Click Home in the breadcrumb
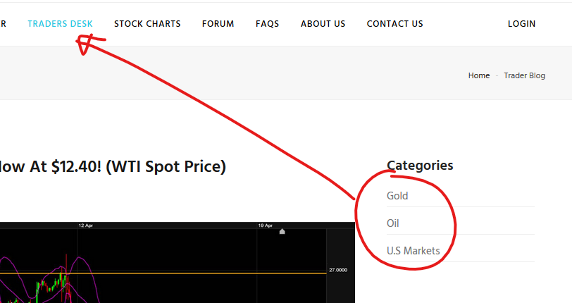 (x=479, y=75)
